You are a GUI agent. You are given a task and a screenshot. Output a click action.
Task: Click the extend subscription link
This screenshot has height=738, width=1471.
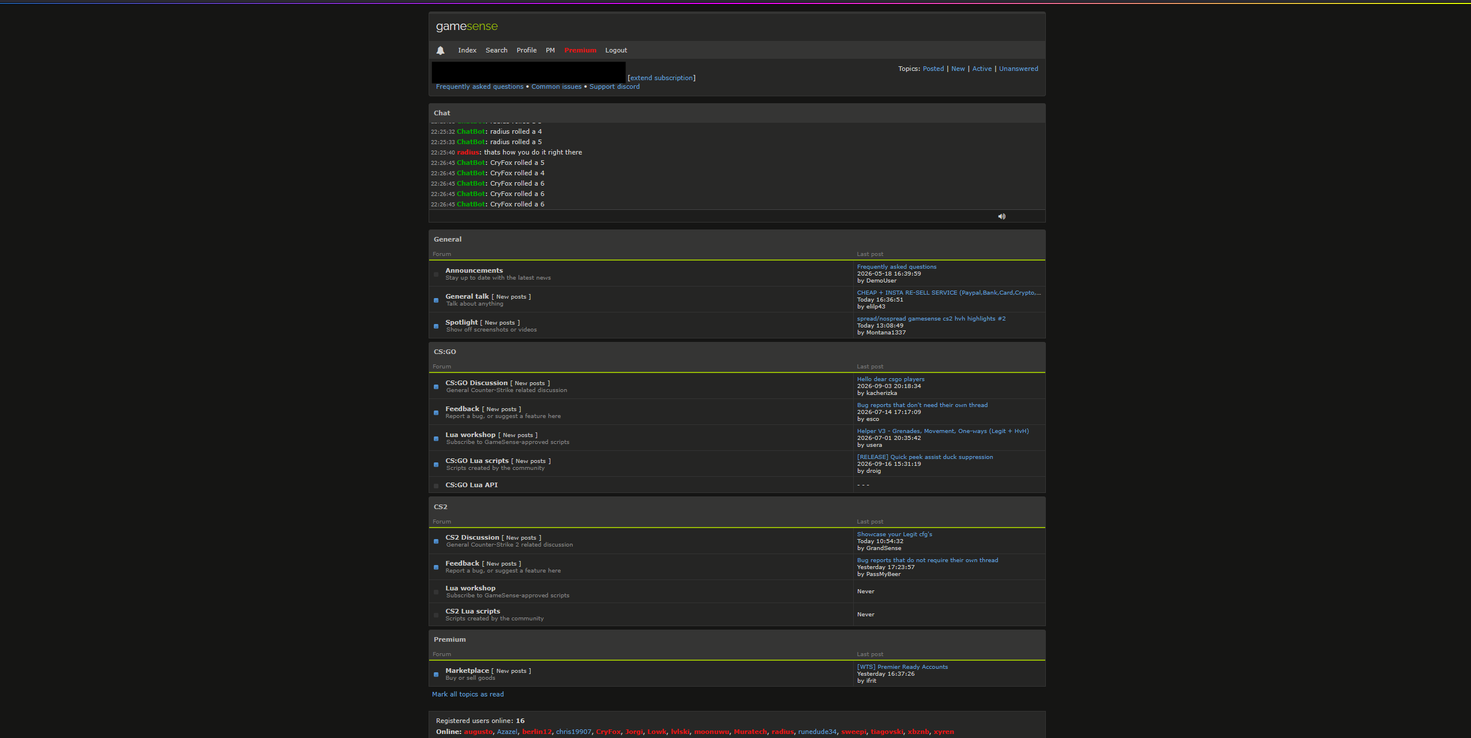[662, 78]
